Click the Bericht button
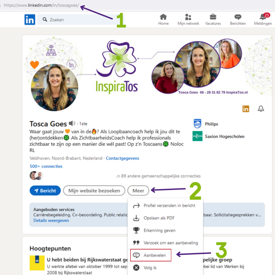Viewport: 275px width, 275px height. pos(45,190)
